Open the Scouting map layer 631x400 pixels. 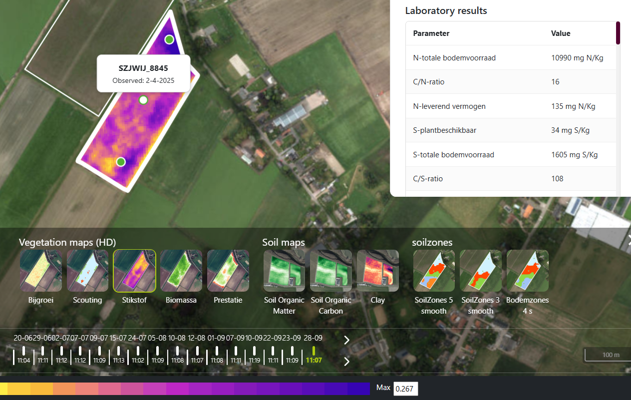click(x=88, y=271)
